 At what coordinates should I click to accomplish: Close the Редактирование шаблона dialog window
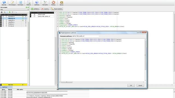click(144, 32)
